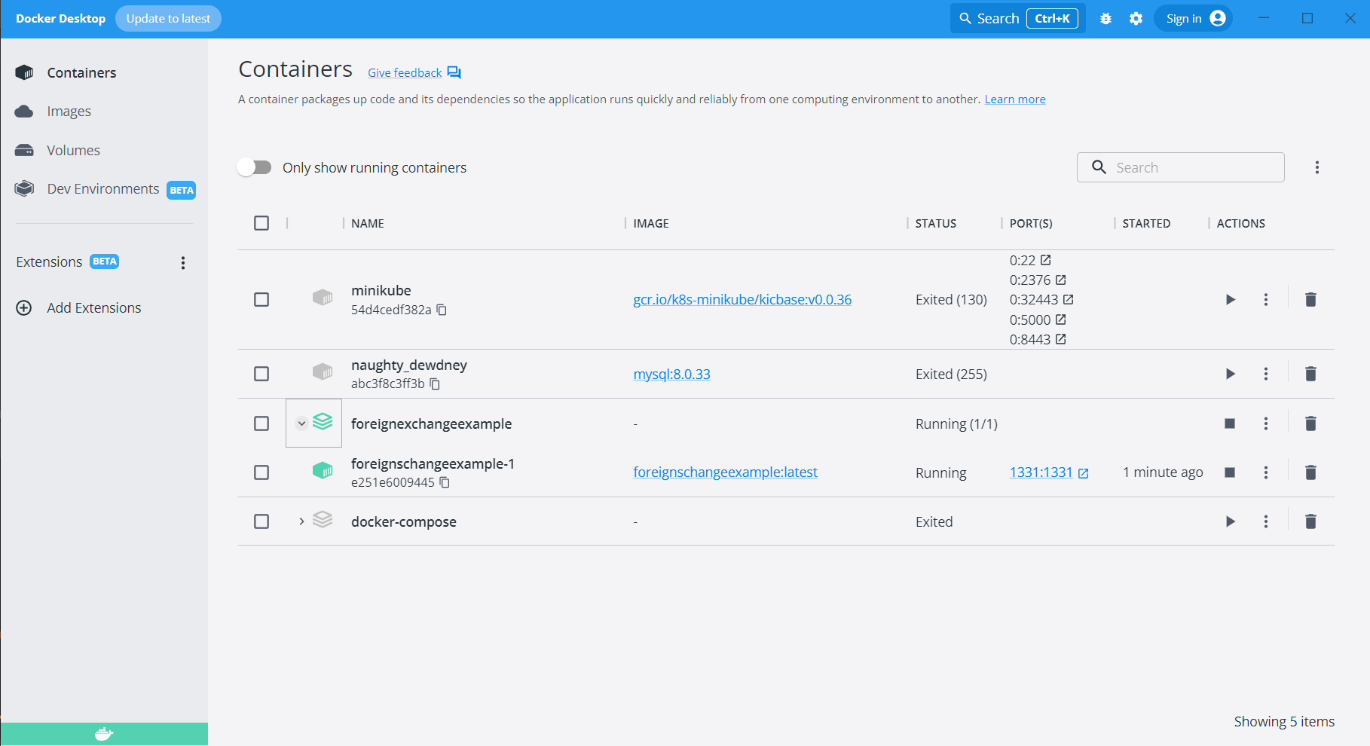Copy minikube container ID 54d4cedf382a

click(x=442, y=310)
